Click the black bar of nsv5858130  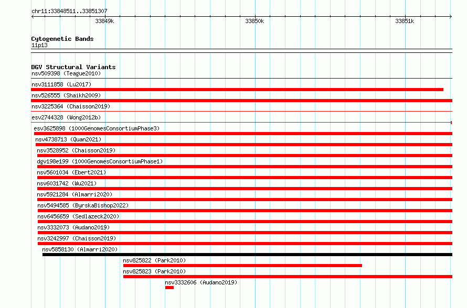pyautogui.click(x=247, y=255)
